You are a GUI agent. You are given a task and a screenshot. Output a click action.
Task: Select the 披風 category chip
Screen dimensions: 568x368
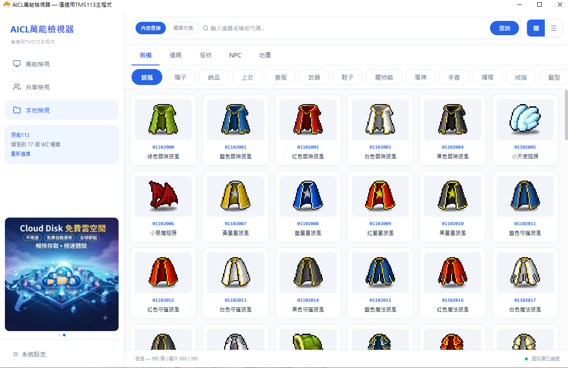147,77
